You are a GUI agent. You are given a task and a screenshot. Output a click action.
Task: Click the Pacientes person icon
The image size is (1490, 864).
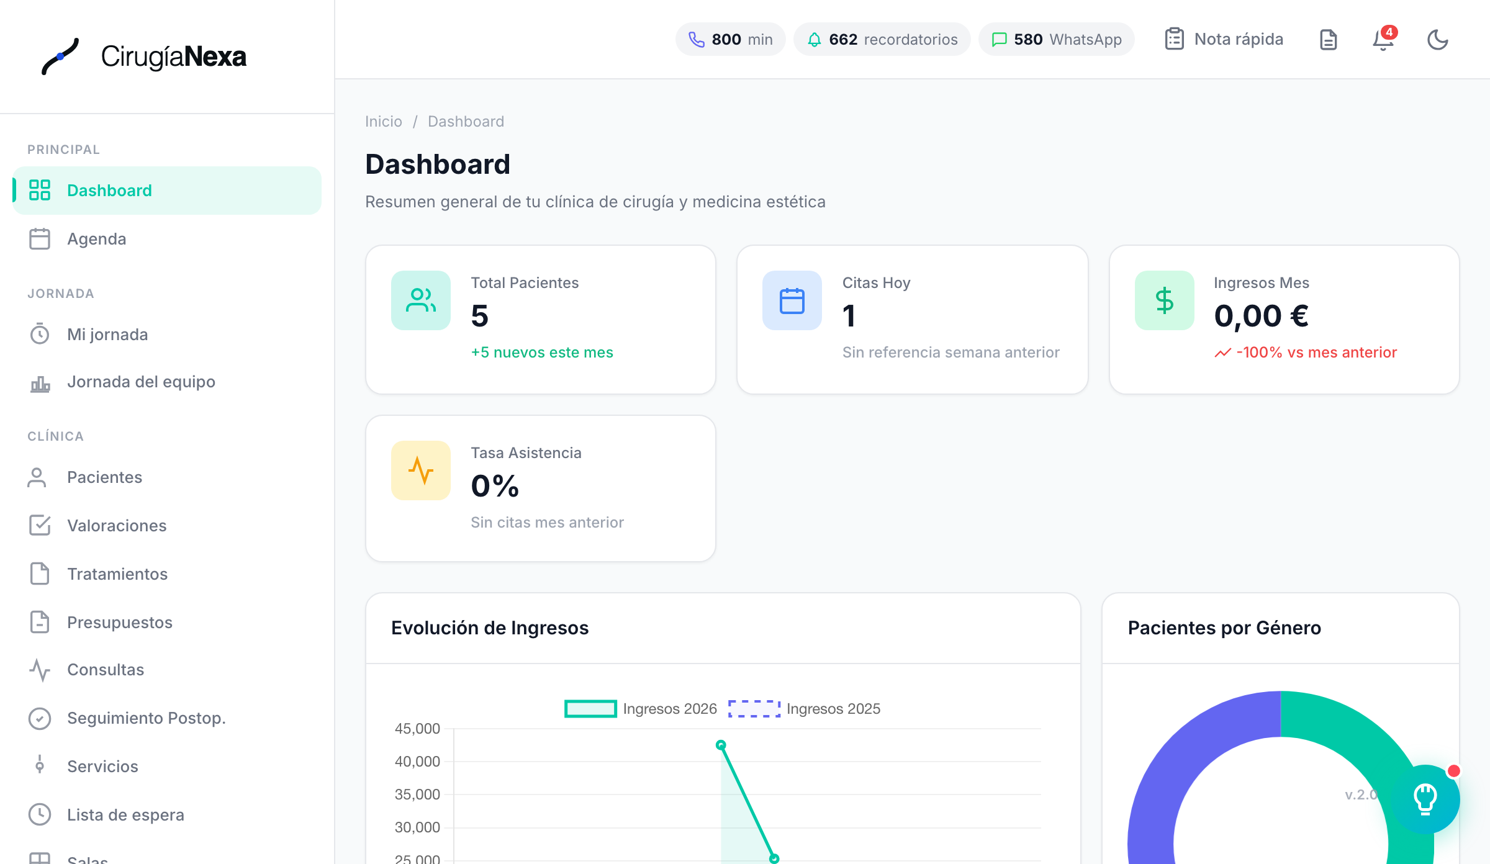(37, 477)
